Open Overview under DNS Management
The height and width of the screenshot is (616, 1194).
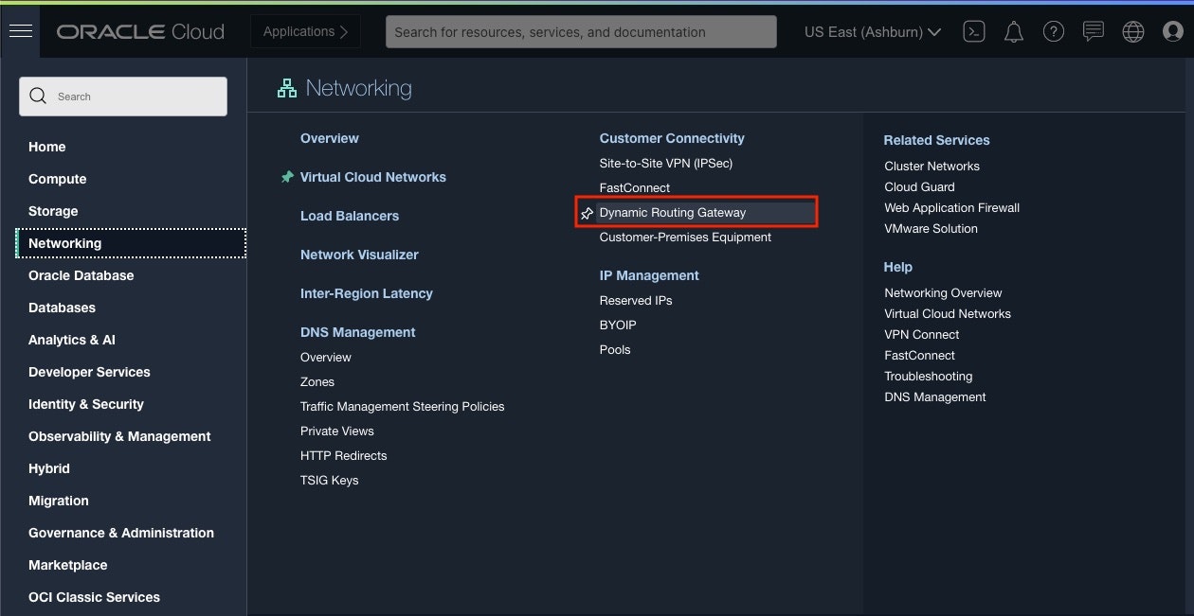pyautogui.click(x=326, y=357)
